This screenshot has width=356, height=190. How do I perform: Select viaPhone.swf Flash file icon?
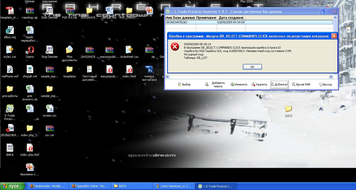click(10, 72)
